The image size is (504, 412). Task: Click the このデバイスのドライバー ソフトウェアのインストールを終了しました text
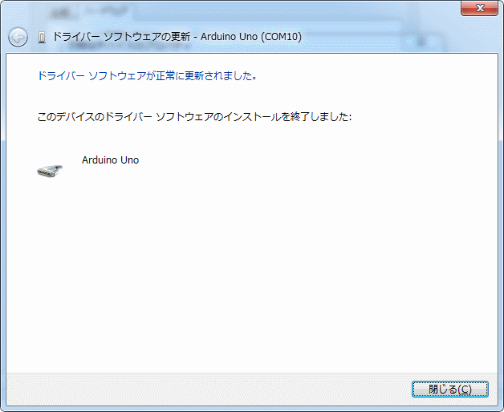[194, 116]
